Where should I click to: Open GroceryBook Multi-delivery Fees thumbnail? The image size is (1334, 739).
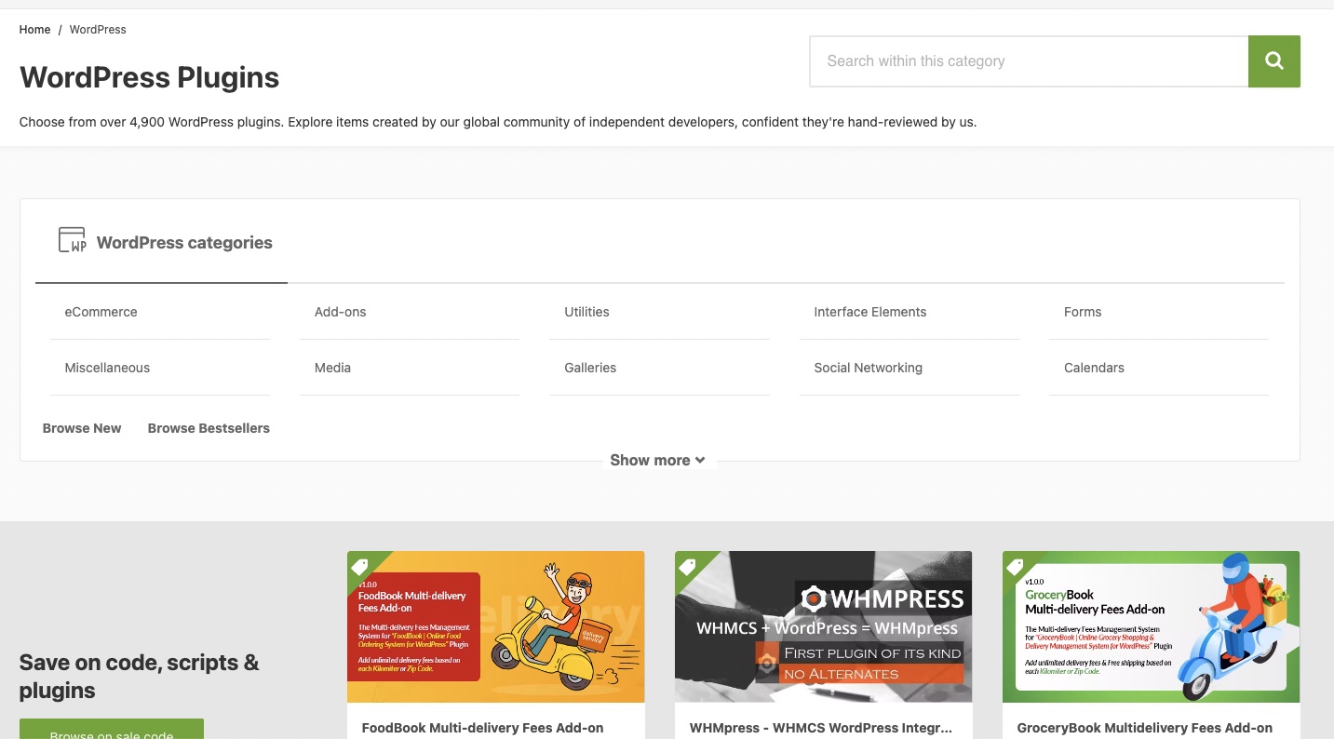pyautogui.click(x=1152, y=626)
